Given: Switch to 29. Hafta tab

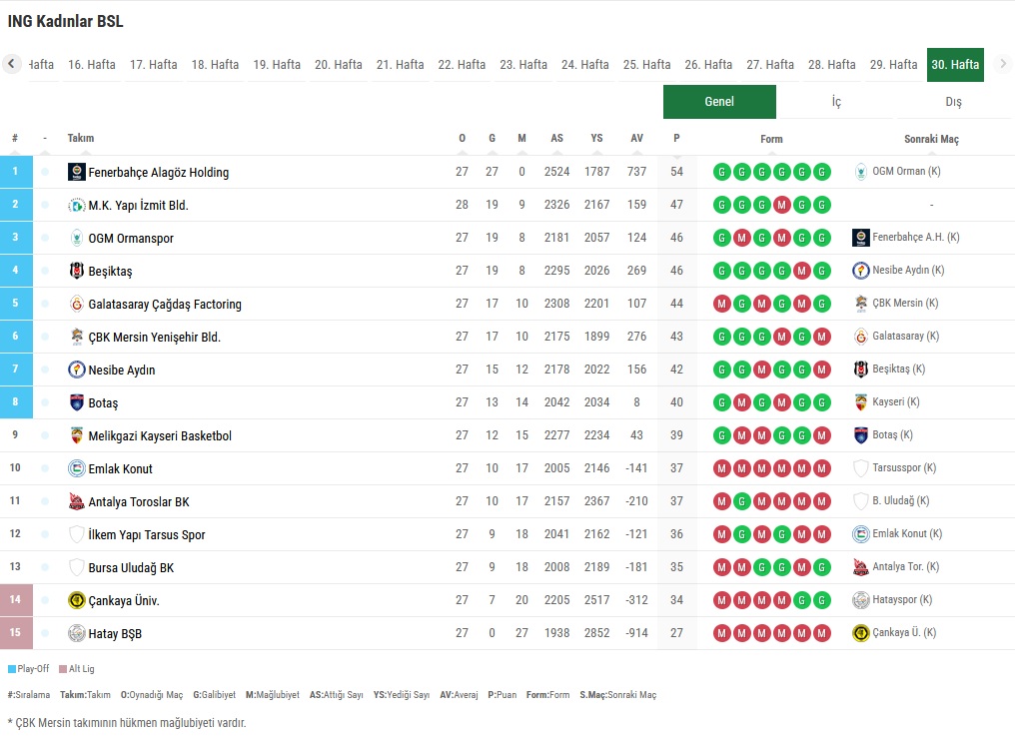Looking at the screenshot, I should (893, 65).
